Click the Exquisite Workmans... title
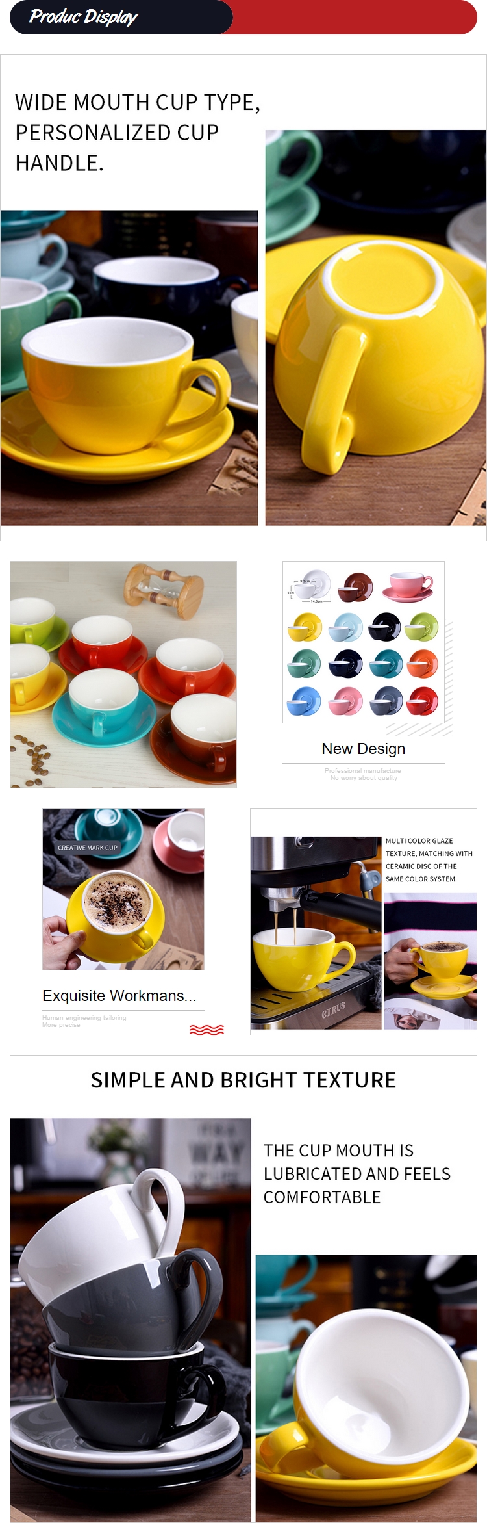Screen dimensions: 487x1523 [x=119, y=996]
